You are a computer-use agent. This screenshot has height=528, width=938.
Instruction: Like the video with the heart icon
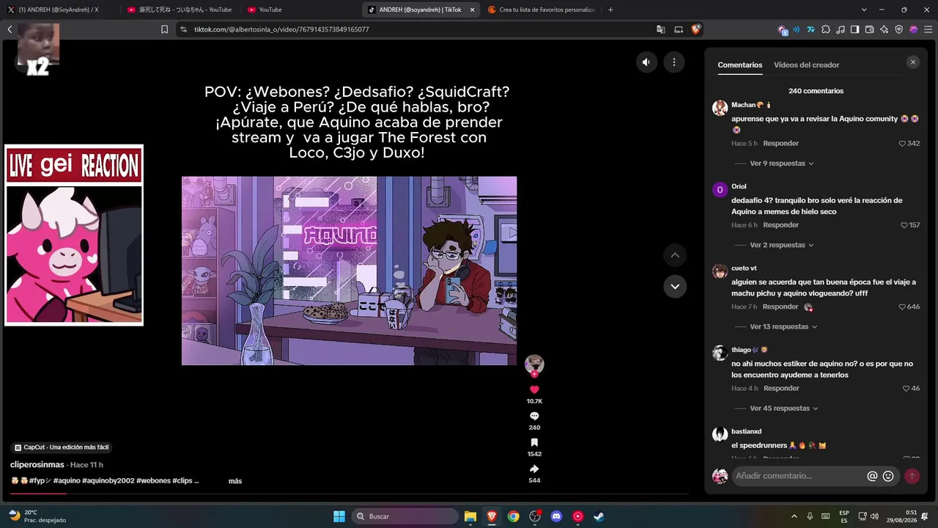pyautogui.click(x=534, y=389)
